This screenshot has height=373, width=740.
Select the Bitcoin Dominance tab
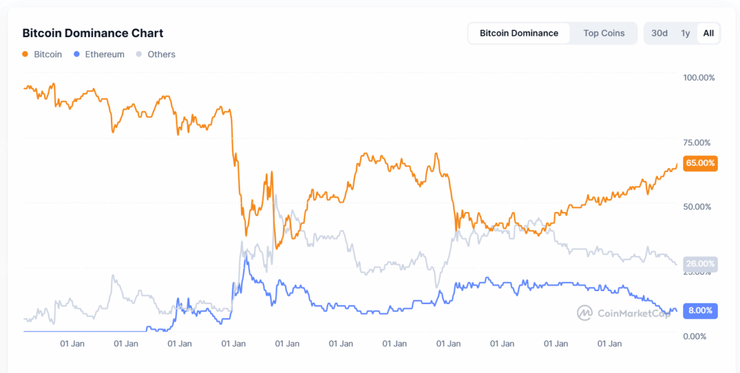pyautogui.click(x=519, y=33)
